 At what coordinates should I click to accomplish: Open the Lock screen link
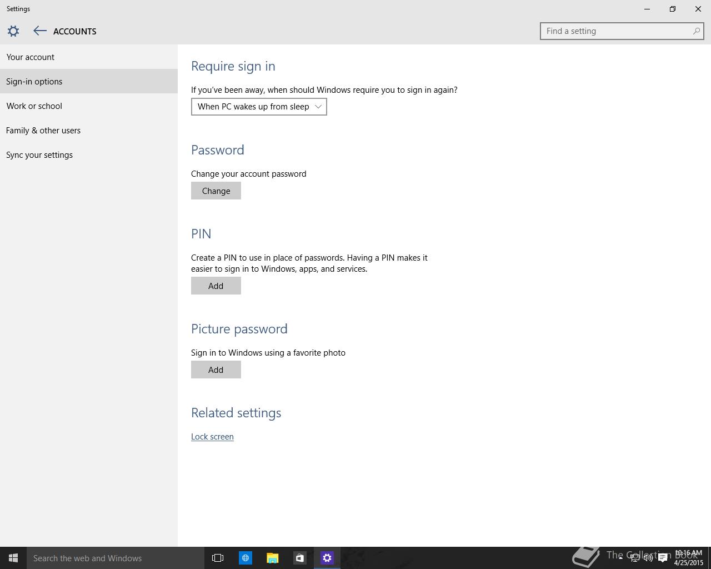tap(212, 437)
